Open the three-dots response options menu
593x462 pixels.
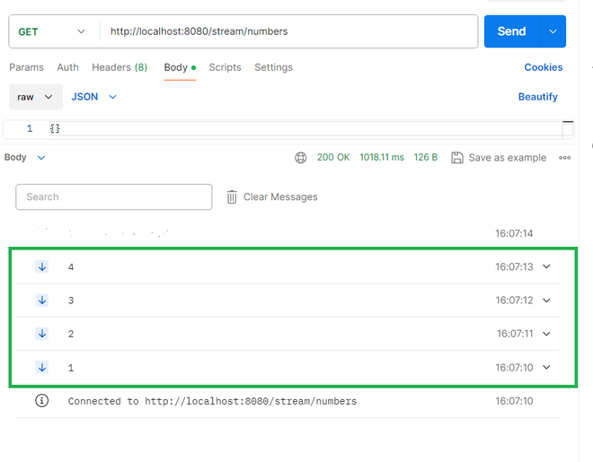565,158
